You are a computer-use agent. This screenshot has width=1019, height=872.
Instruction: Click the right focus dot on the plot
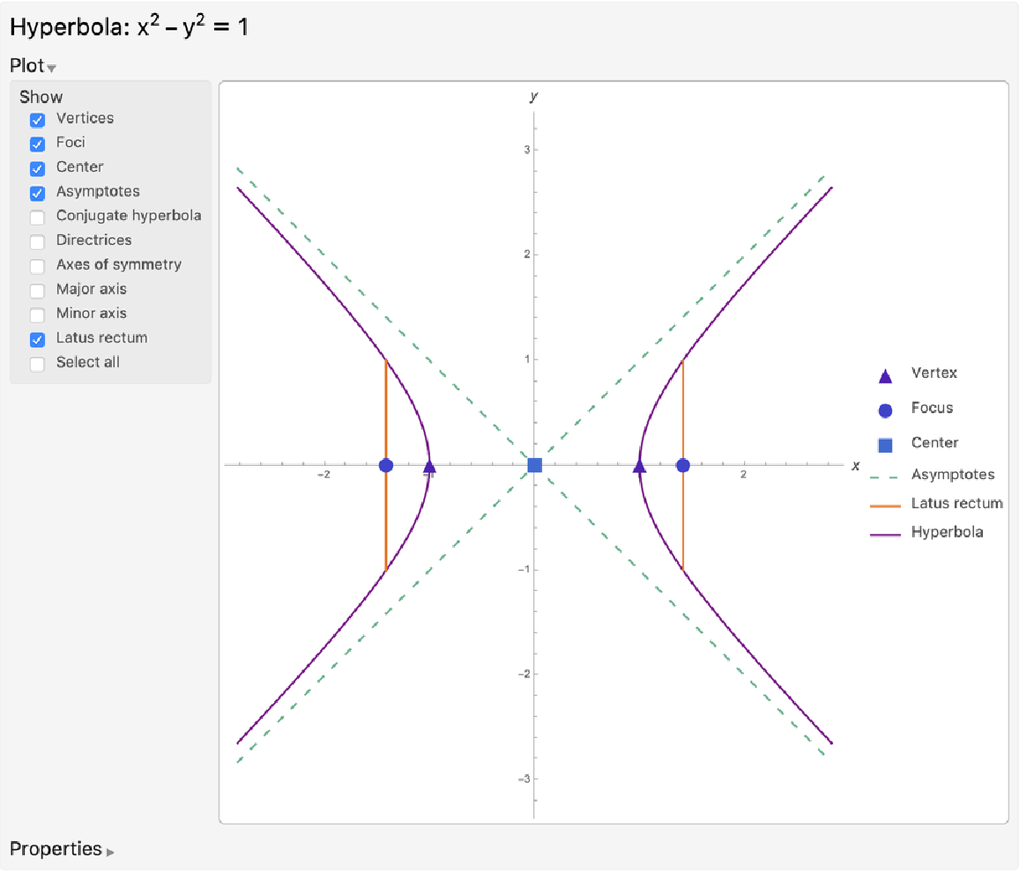683,465
